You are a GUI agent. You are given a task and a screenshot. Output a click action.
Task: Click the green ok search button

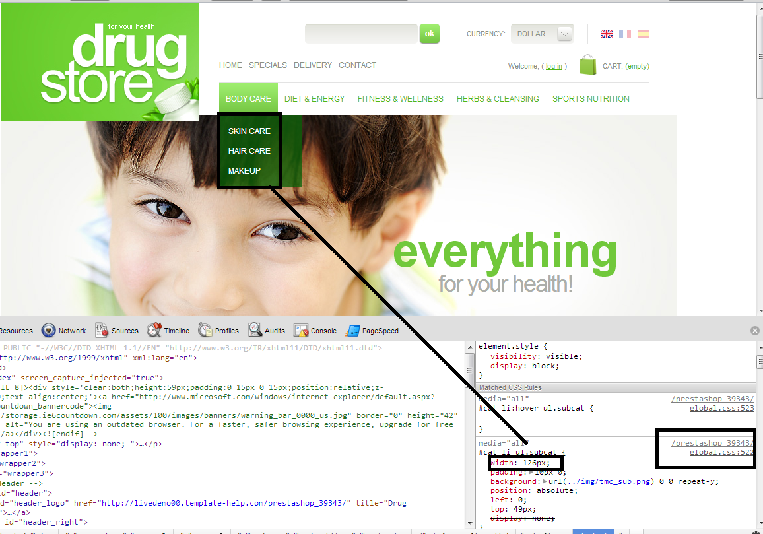coord(429,34)
